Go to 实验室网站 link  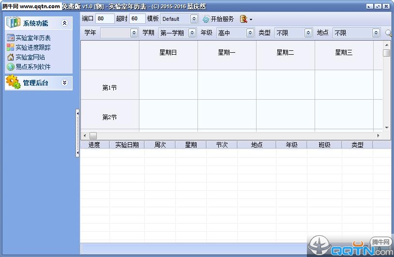tap(30, 57)
